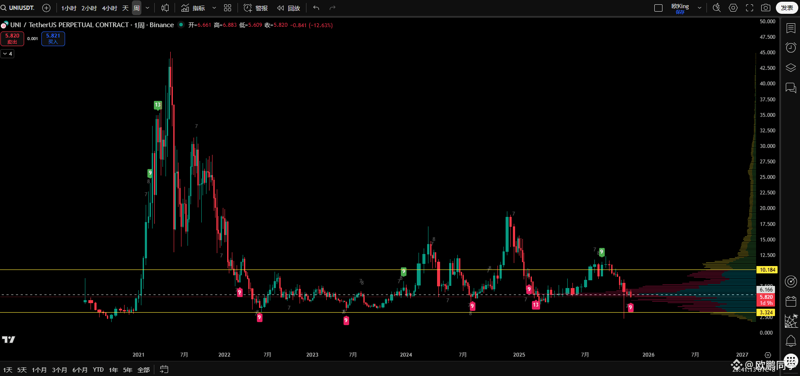Open the notifications bell icon
Screen dimensions: 800x376
pyautogui.click(x=791, y=341)
